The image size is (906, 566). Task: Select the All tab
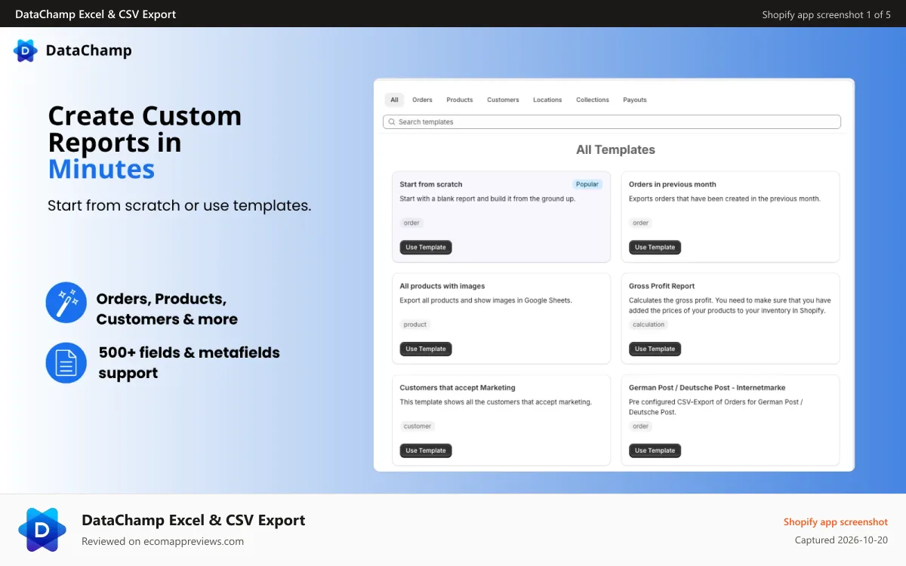click(x=394, y=100)
